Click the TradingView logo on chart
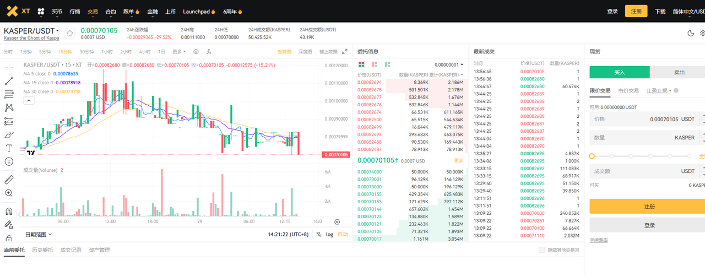The image size is (705, 276). [31, 153]
